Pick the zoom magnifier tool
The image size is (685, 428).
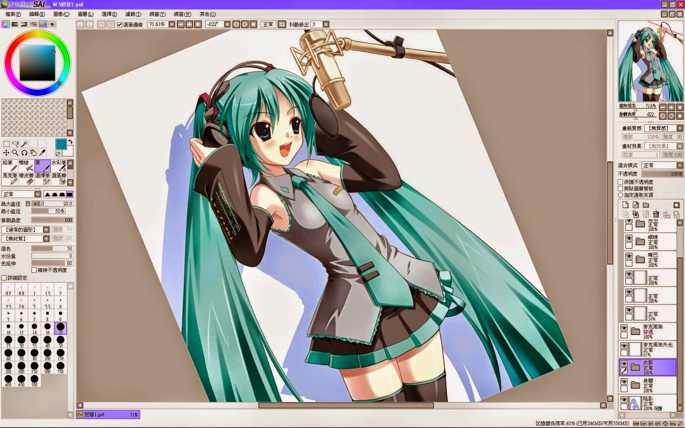click(15, 153)
